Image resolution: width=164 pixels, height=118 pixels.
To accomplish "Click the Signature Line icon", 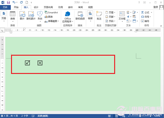I will pos(134,13).
